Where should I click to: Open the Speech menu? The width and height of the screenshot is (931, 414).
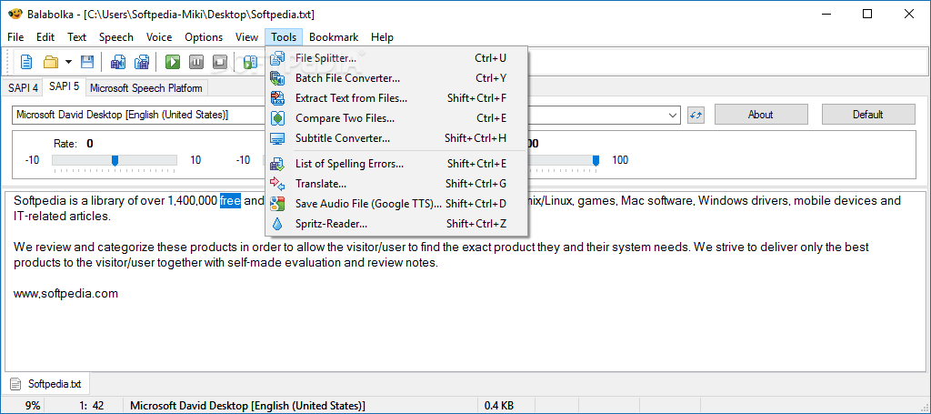point(116,36)
